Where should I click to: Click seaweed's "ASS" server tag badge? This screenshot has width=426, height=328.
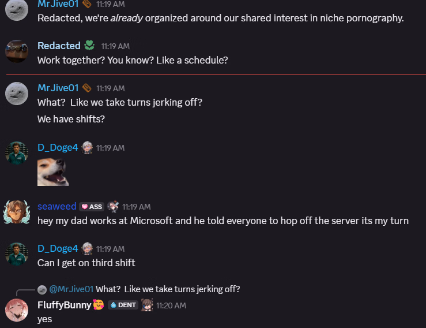92,207
